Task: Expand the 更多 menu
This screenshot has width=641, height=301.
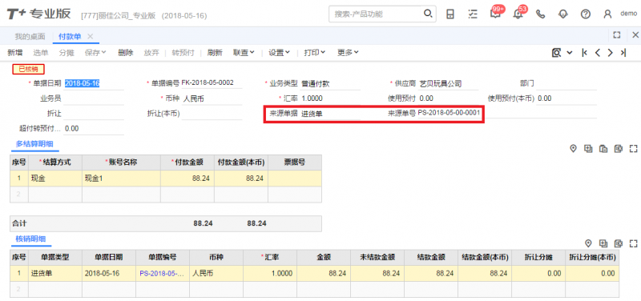Action: click(x=348, y=52)
